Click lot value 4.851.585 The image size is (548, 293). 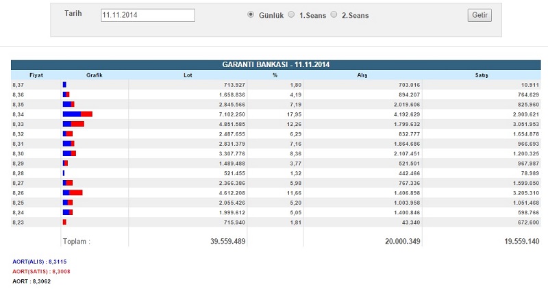click(x=232, y=124)
